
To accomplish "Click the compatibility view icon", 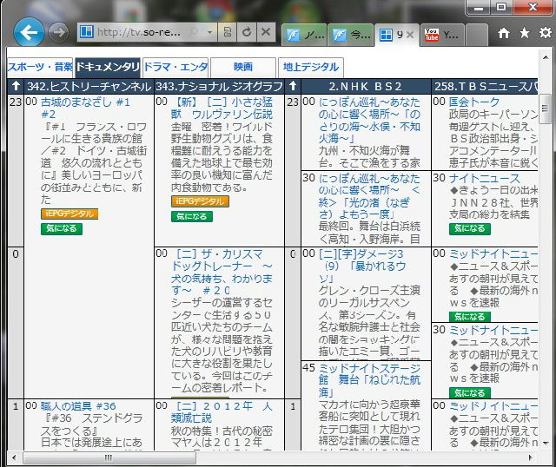I will (x=228, y=32).
